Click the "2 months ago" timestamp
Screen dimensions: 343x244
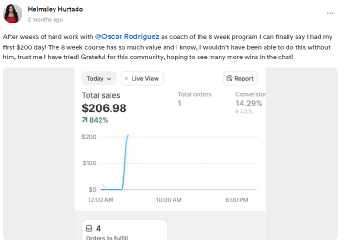tap(45, 20)
